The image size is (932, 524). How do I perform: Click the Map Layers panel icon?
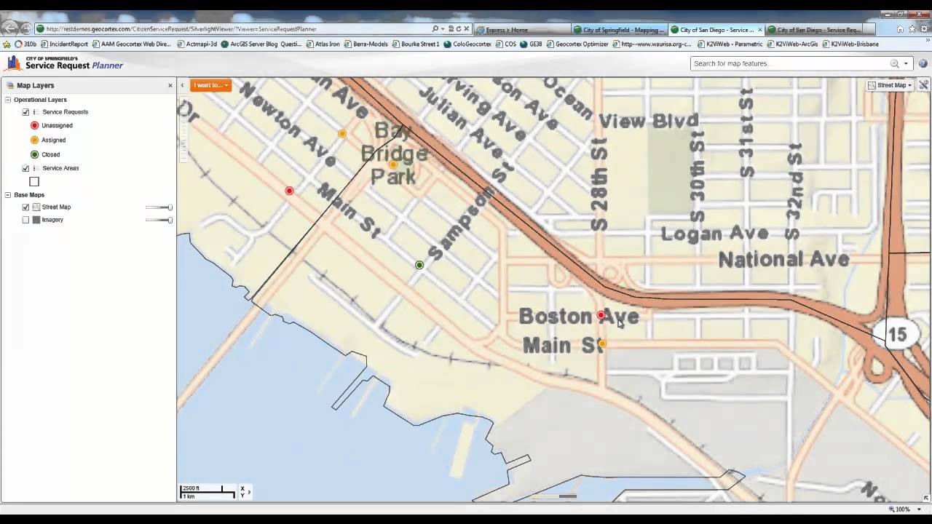(x=9, y=85)
